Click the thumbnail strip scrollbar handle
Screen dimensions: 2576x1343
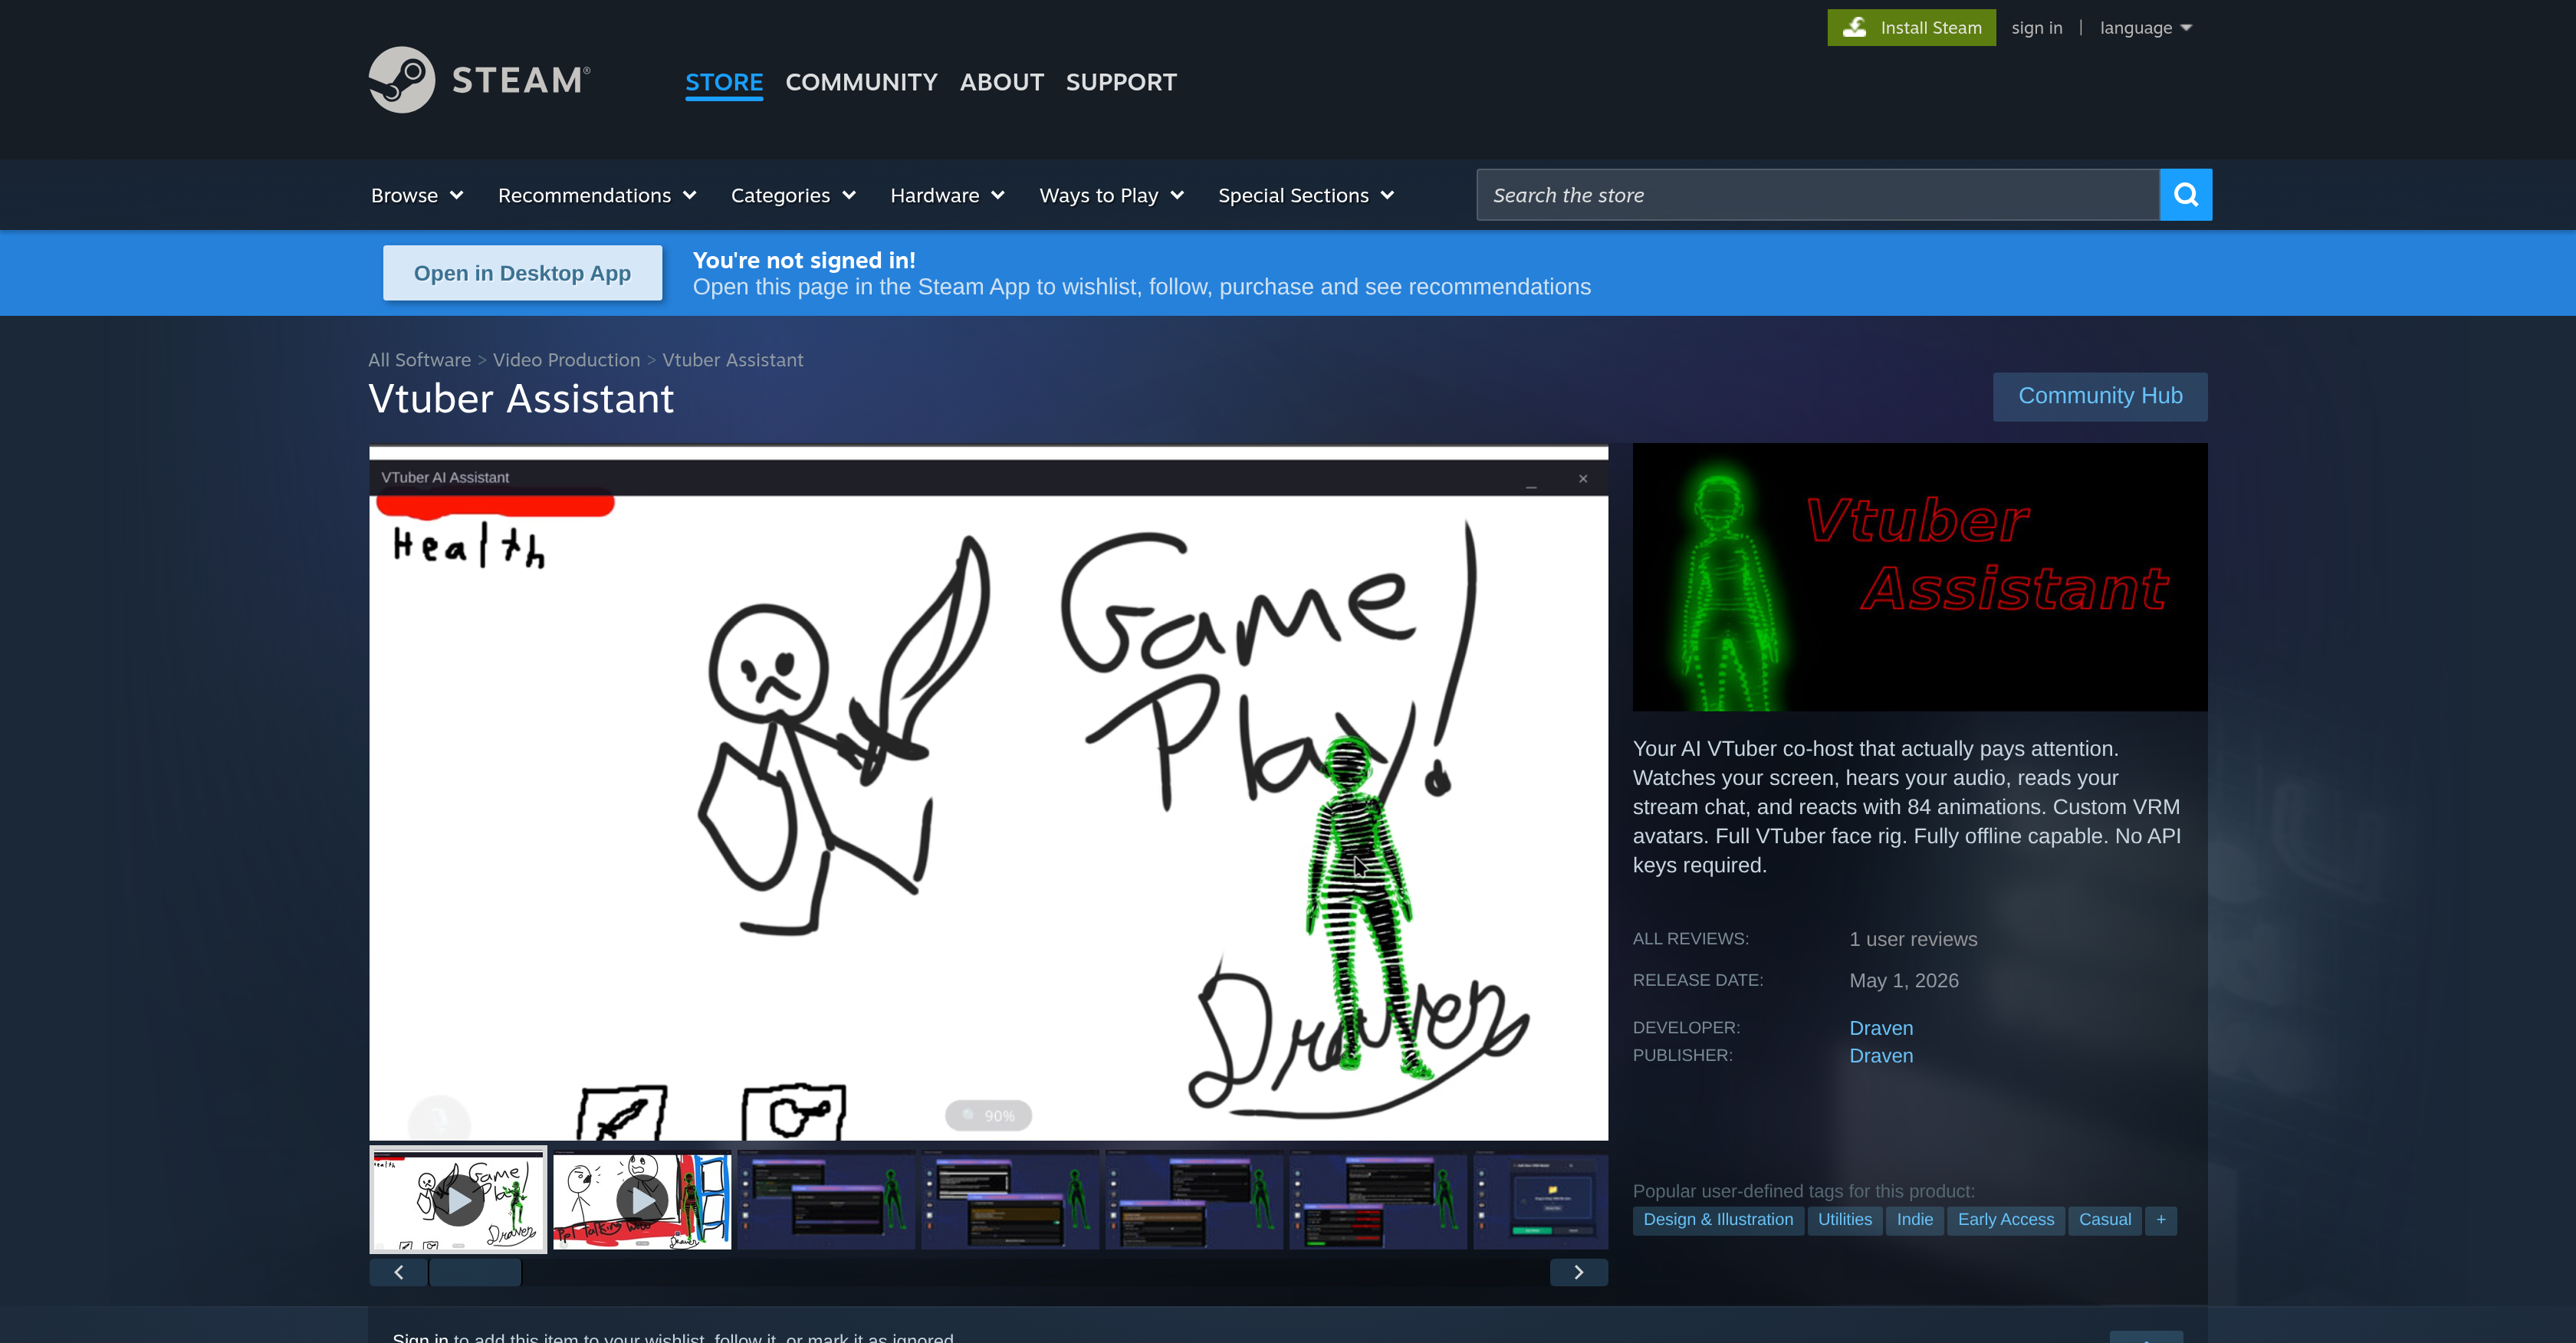pyautogui.click(x=475, y=1272)
